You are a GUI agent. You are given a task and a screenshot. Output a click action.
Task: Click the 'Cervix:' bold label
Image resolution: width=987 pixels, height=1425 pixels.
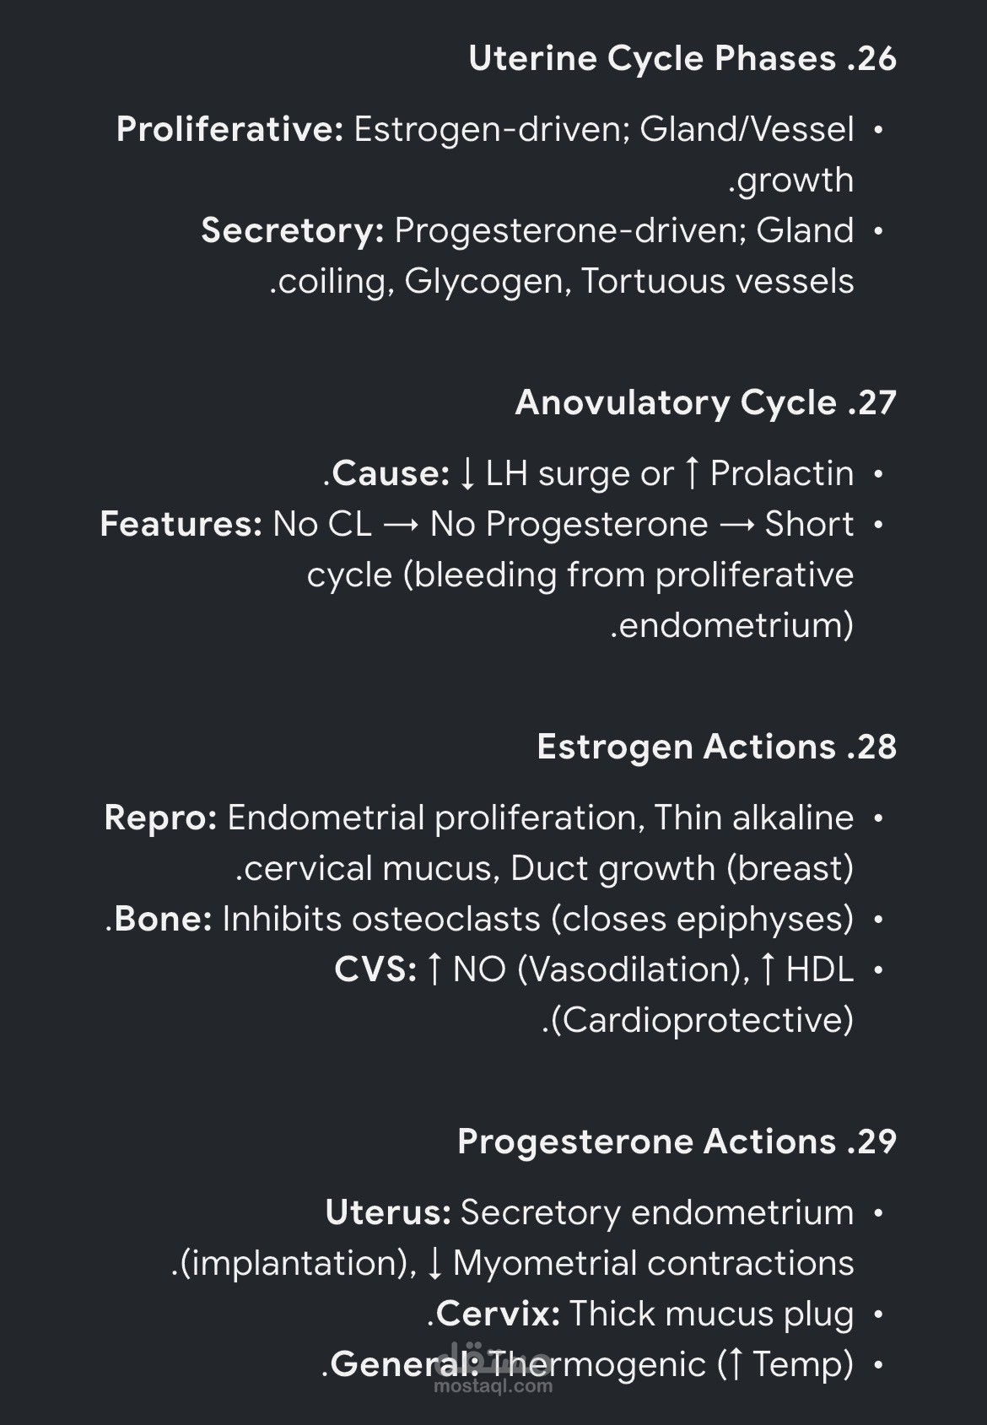[499, 1314]
